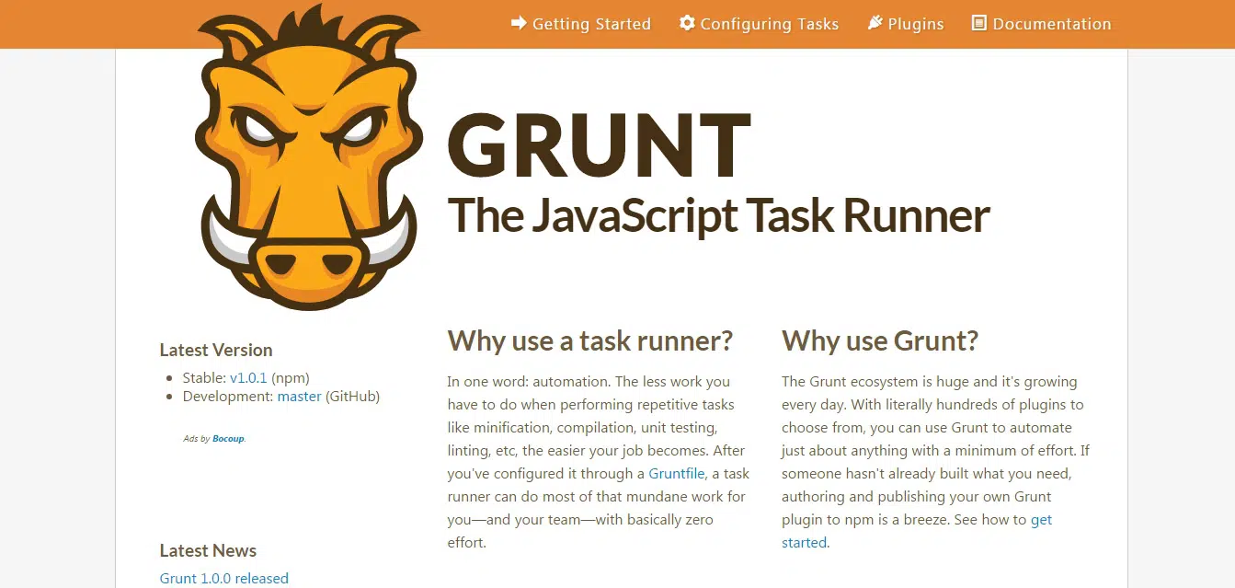Open the Configuring Tasks menu item
Image resolution: width=1235 pixels, height=588 pixels.
click(769, 24)
